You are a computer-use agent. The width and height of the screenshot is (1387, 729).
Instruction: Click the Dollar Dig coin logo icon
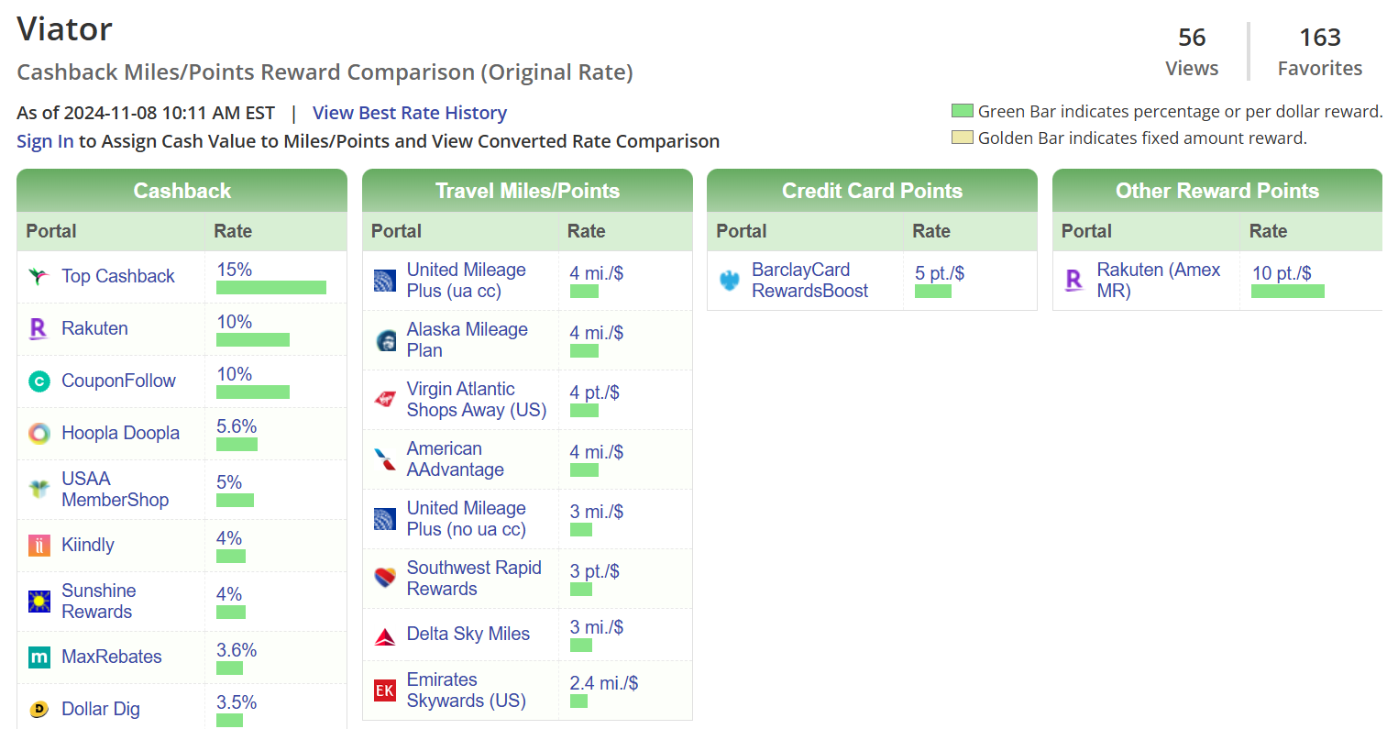38,709
